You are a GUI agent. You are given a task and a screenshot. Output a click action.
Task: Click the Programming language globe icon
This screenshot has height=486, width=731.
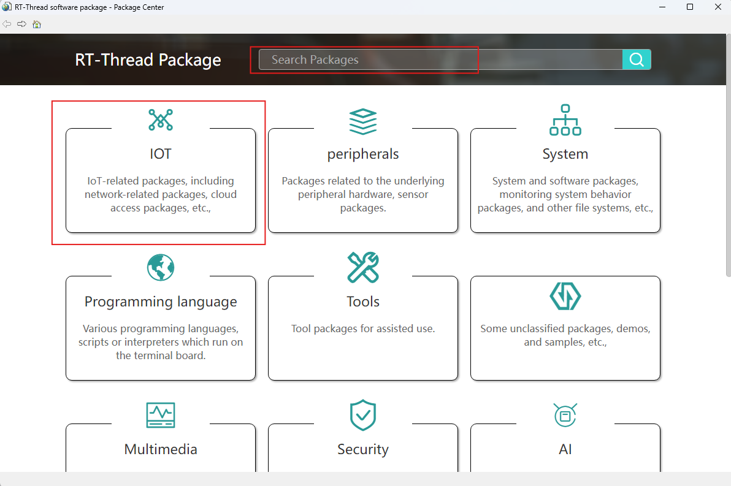(x=161, y=267)
